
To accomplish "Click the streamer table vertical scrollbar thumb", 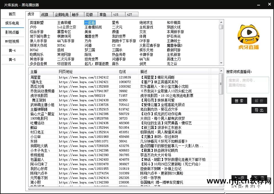I will click(221, 84).
